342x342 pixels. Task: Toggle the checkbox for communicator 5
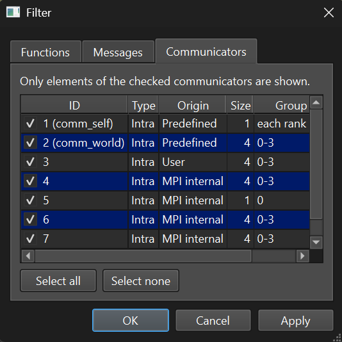30,200
